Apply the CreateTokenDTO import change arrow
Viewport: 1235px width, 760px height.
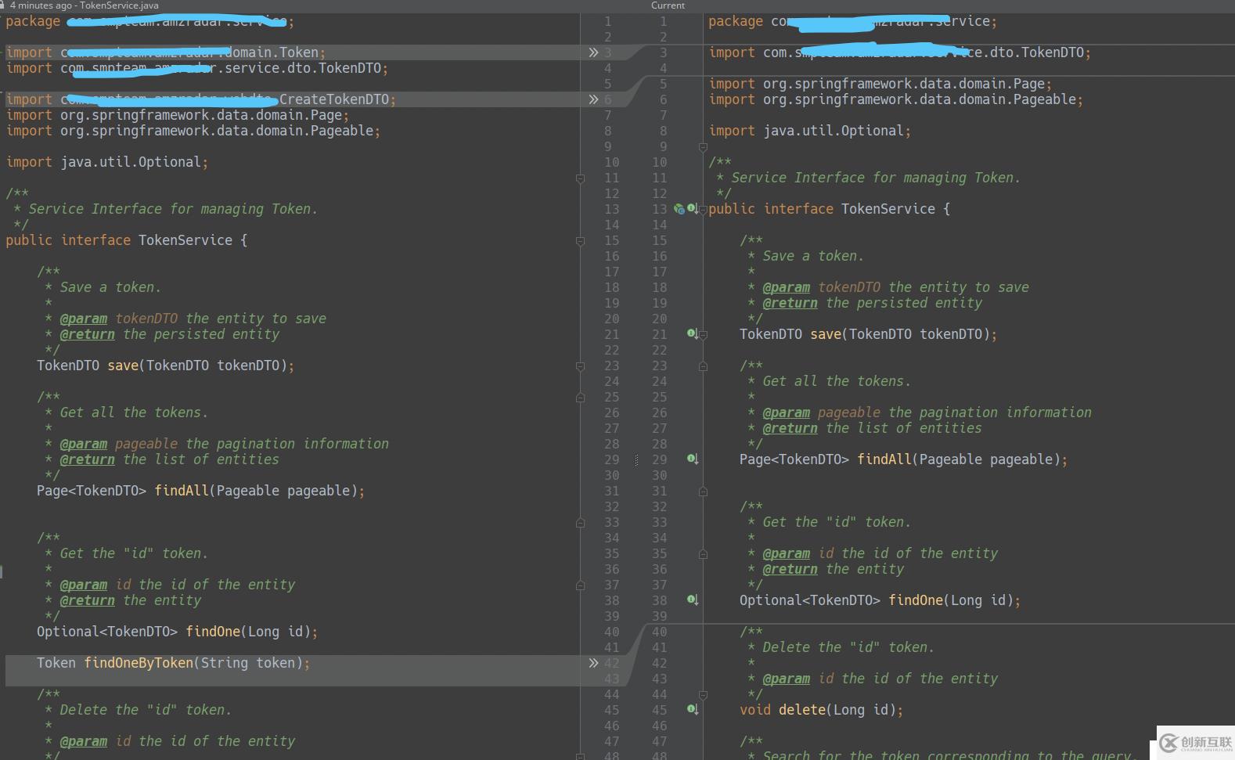[593, 99]
